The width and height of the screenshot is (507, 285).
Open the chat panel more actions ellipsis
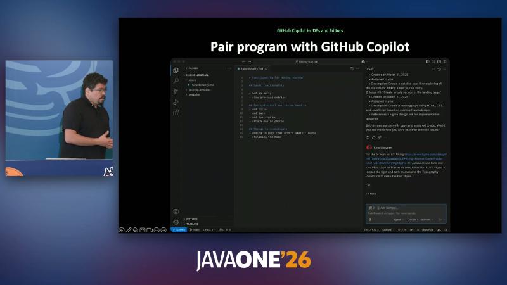tap(445, 69)
